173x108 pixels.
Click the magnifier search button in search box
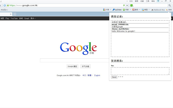(169, 5)
